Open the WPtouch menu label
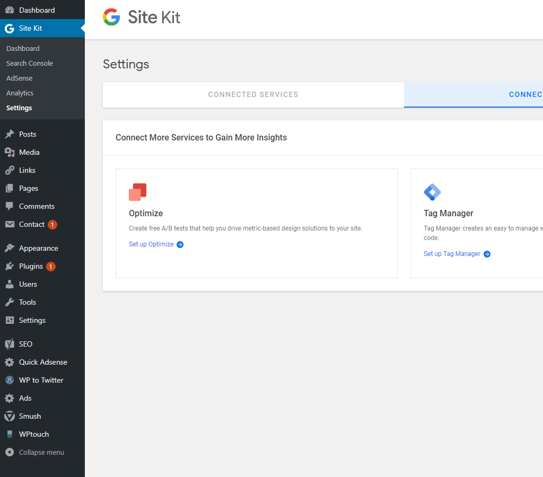The height and width of the screenshot is (477, 543). tap(34, 434)
